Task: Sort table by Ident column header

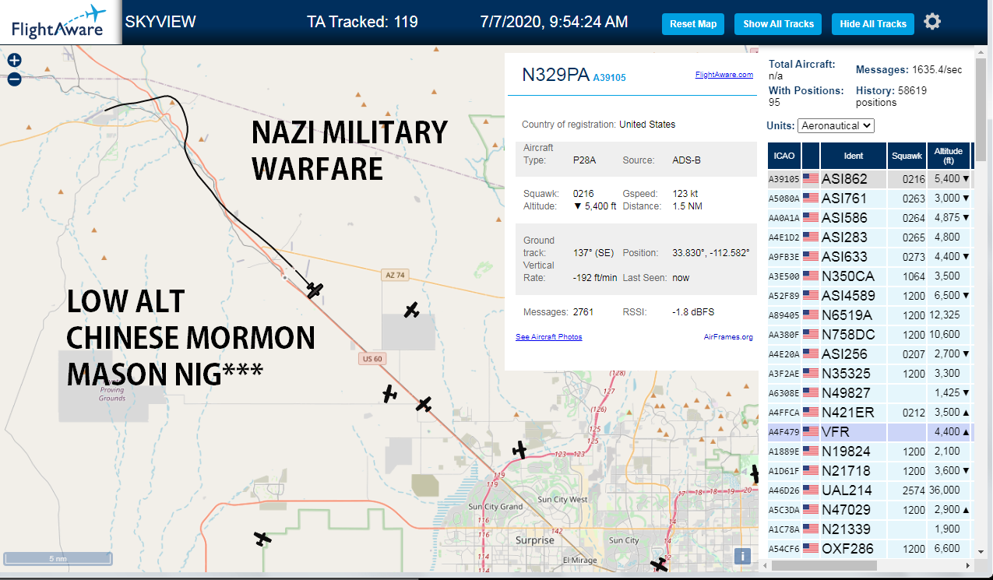Action: [x=853, y=156]
